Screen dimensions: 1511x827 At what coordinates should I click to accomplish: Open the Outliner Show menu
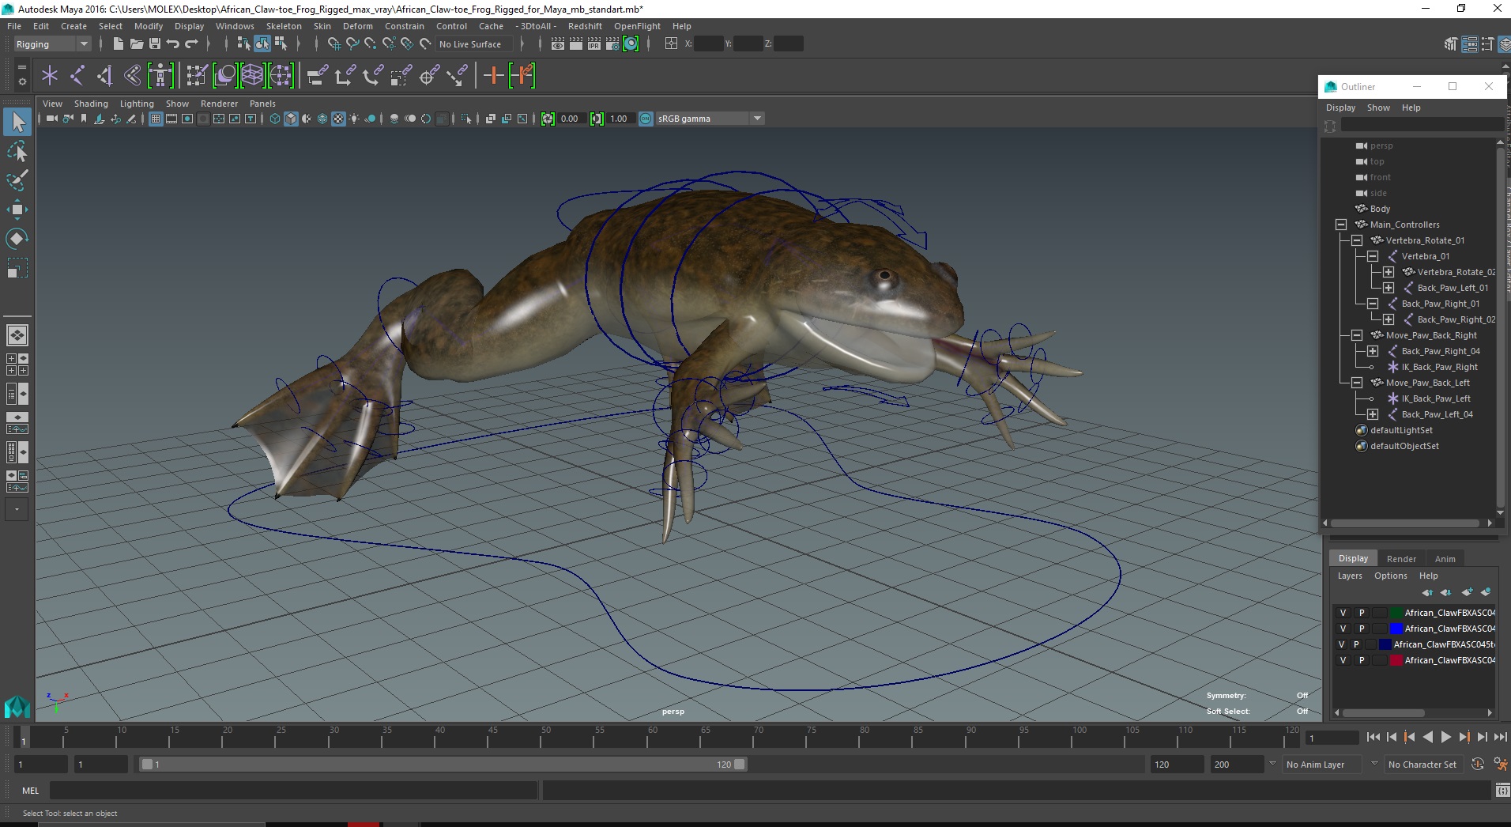(x=1378, y=108)
